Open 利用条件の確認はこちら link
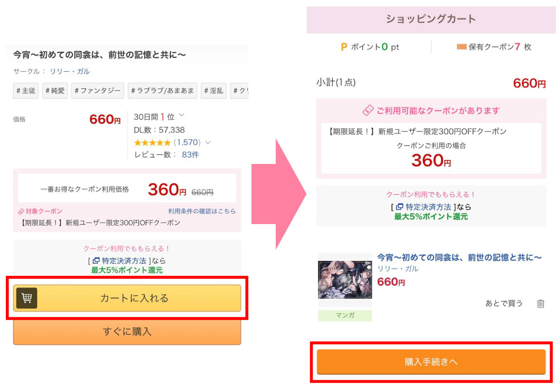558x388 pixels. click(x=202, y=211)
